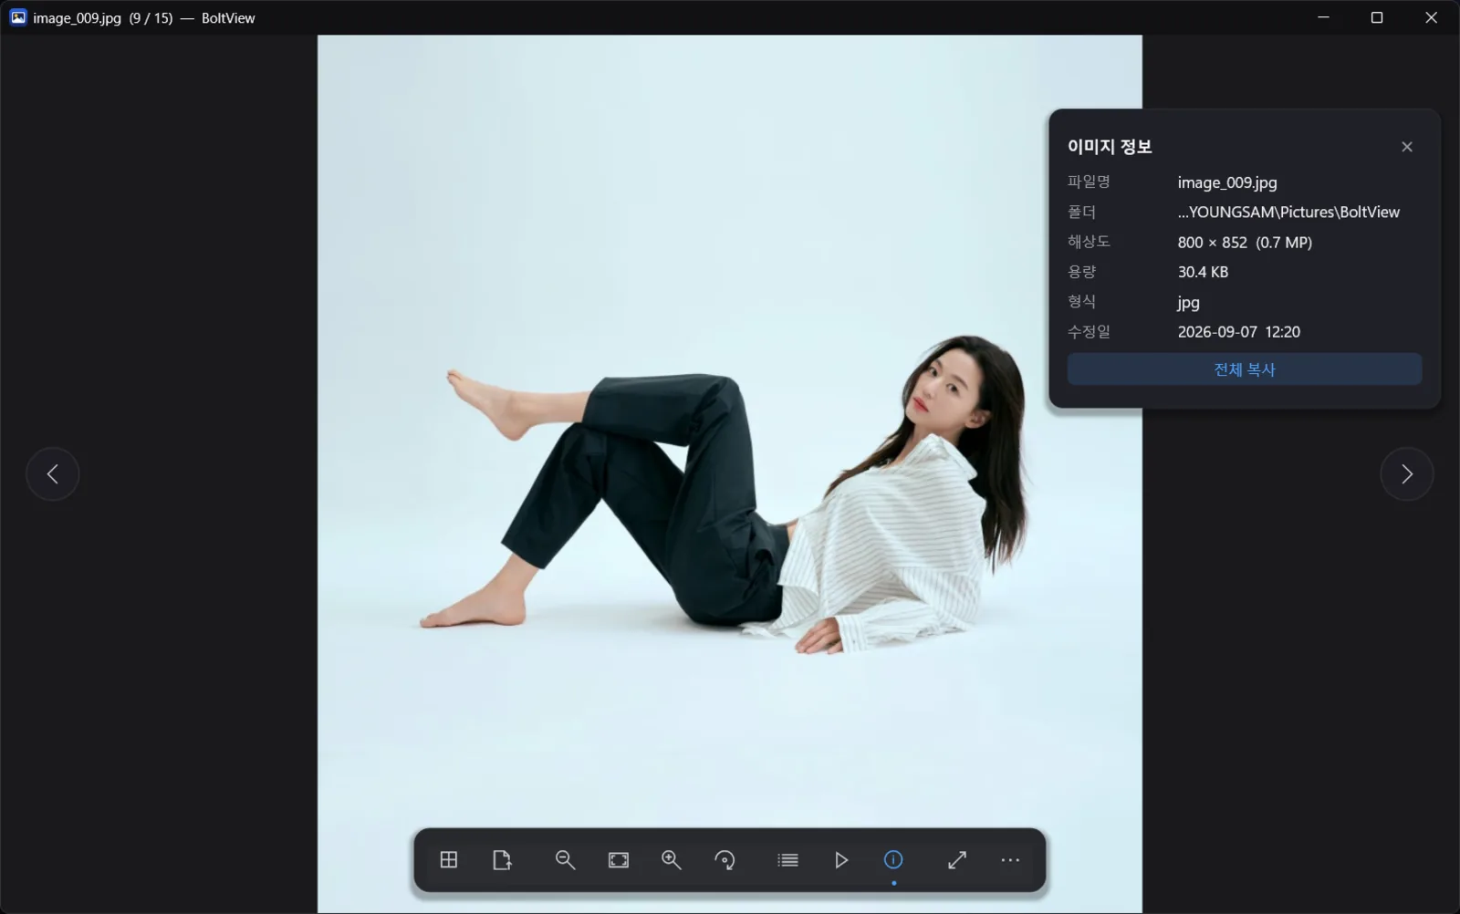
Task: Toggle the image info panel off
Action: (x=893, y=860)
